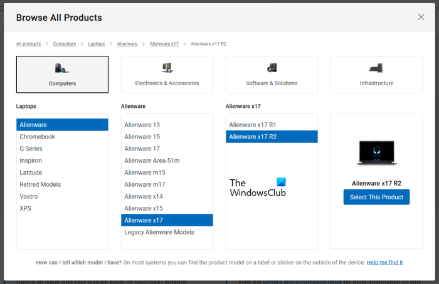Click Latitude in the Laptops list

[x=31, y=172]
